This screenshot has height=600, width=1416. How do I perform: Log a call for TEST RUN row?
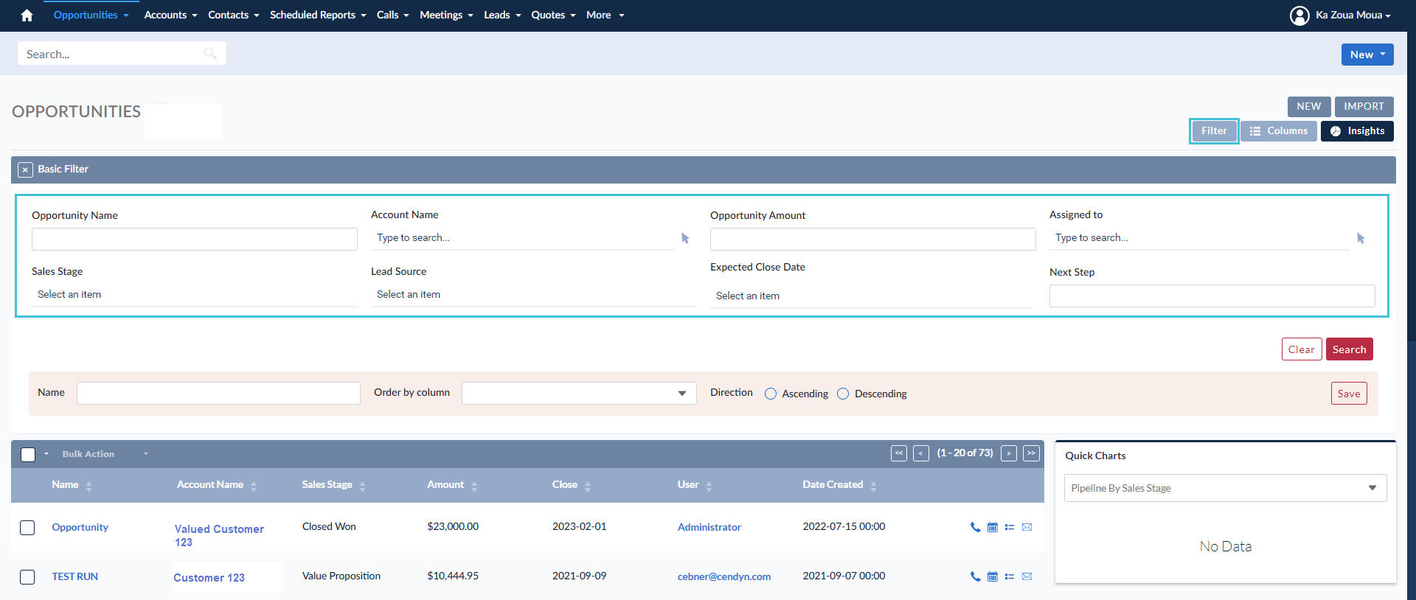point(975,576)
